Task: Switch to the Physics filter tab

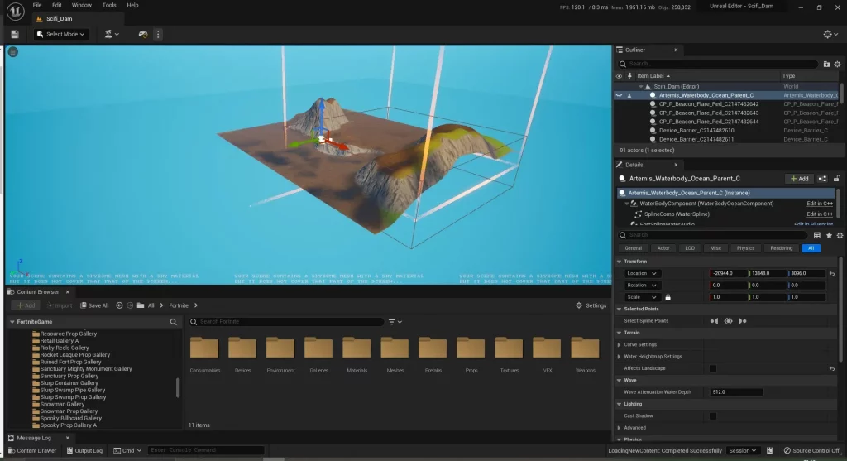Action: 745,247
